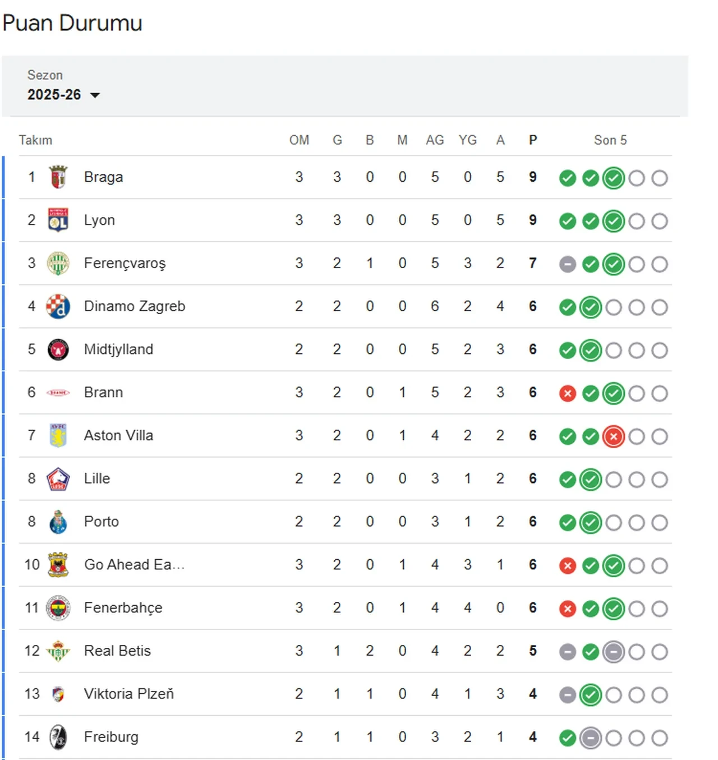Screen dimensions: 718x760
Task: Open the Porto team link
Action: coord(102,522)
